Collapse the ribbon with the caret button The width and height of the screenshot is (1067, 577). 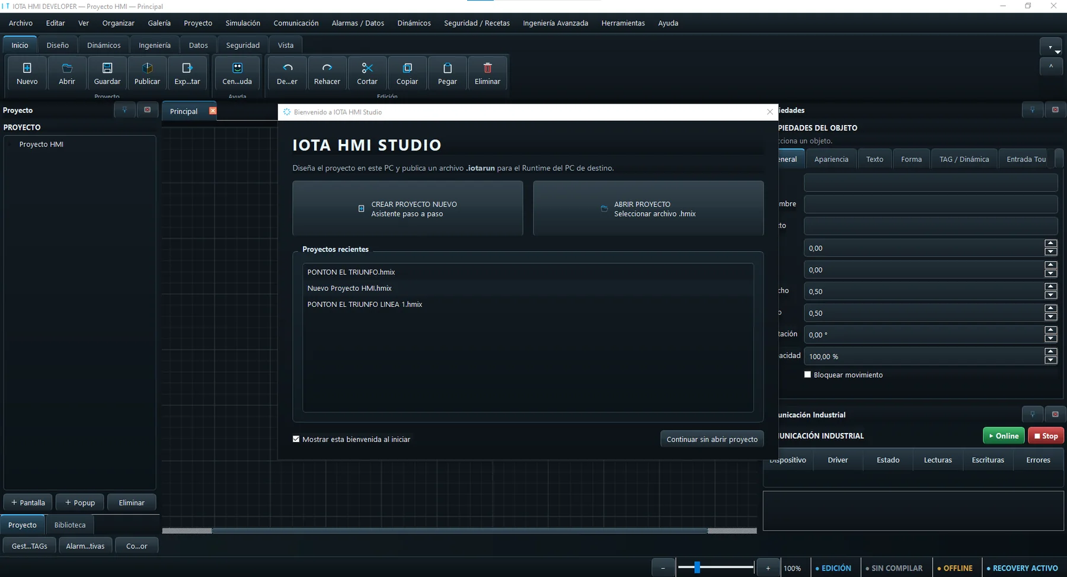click(1051, 66)
